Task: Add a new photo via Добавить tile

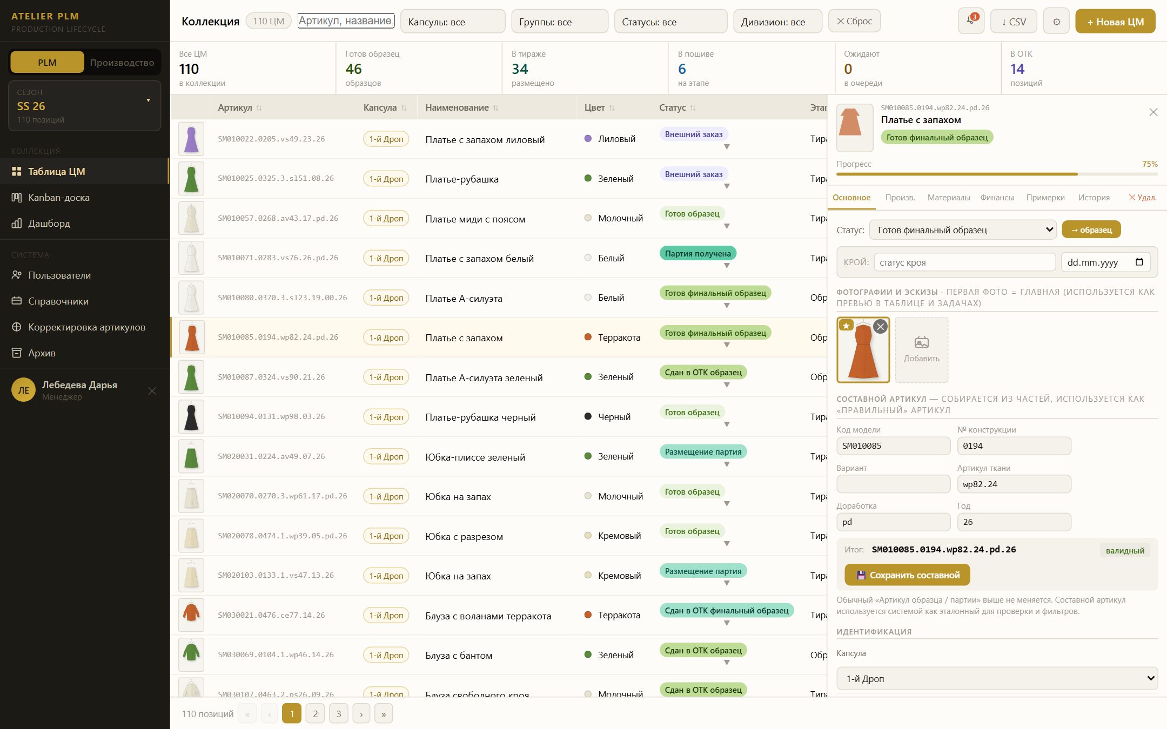Action: click(921, 349)
